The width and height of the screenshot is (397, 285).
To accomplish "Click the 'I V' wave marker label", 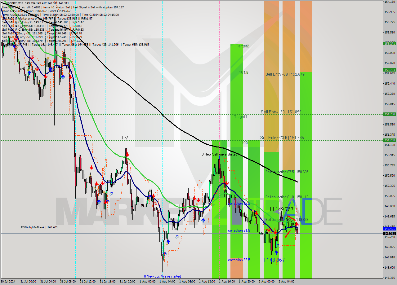I will click(x=125, y=137).
